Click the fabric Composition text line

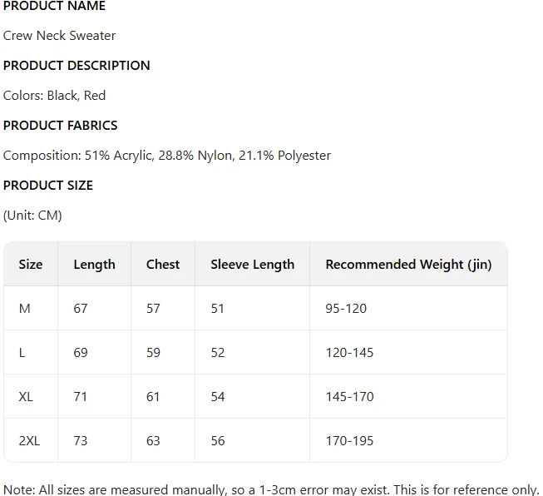tap(166, 156)
